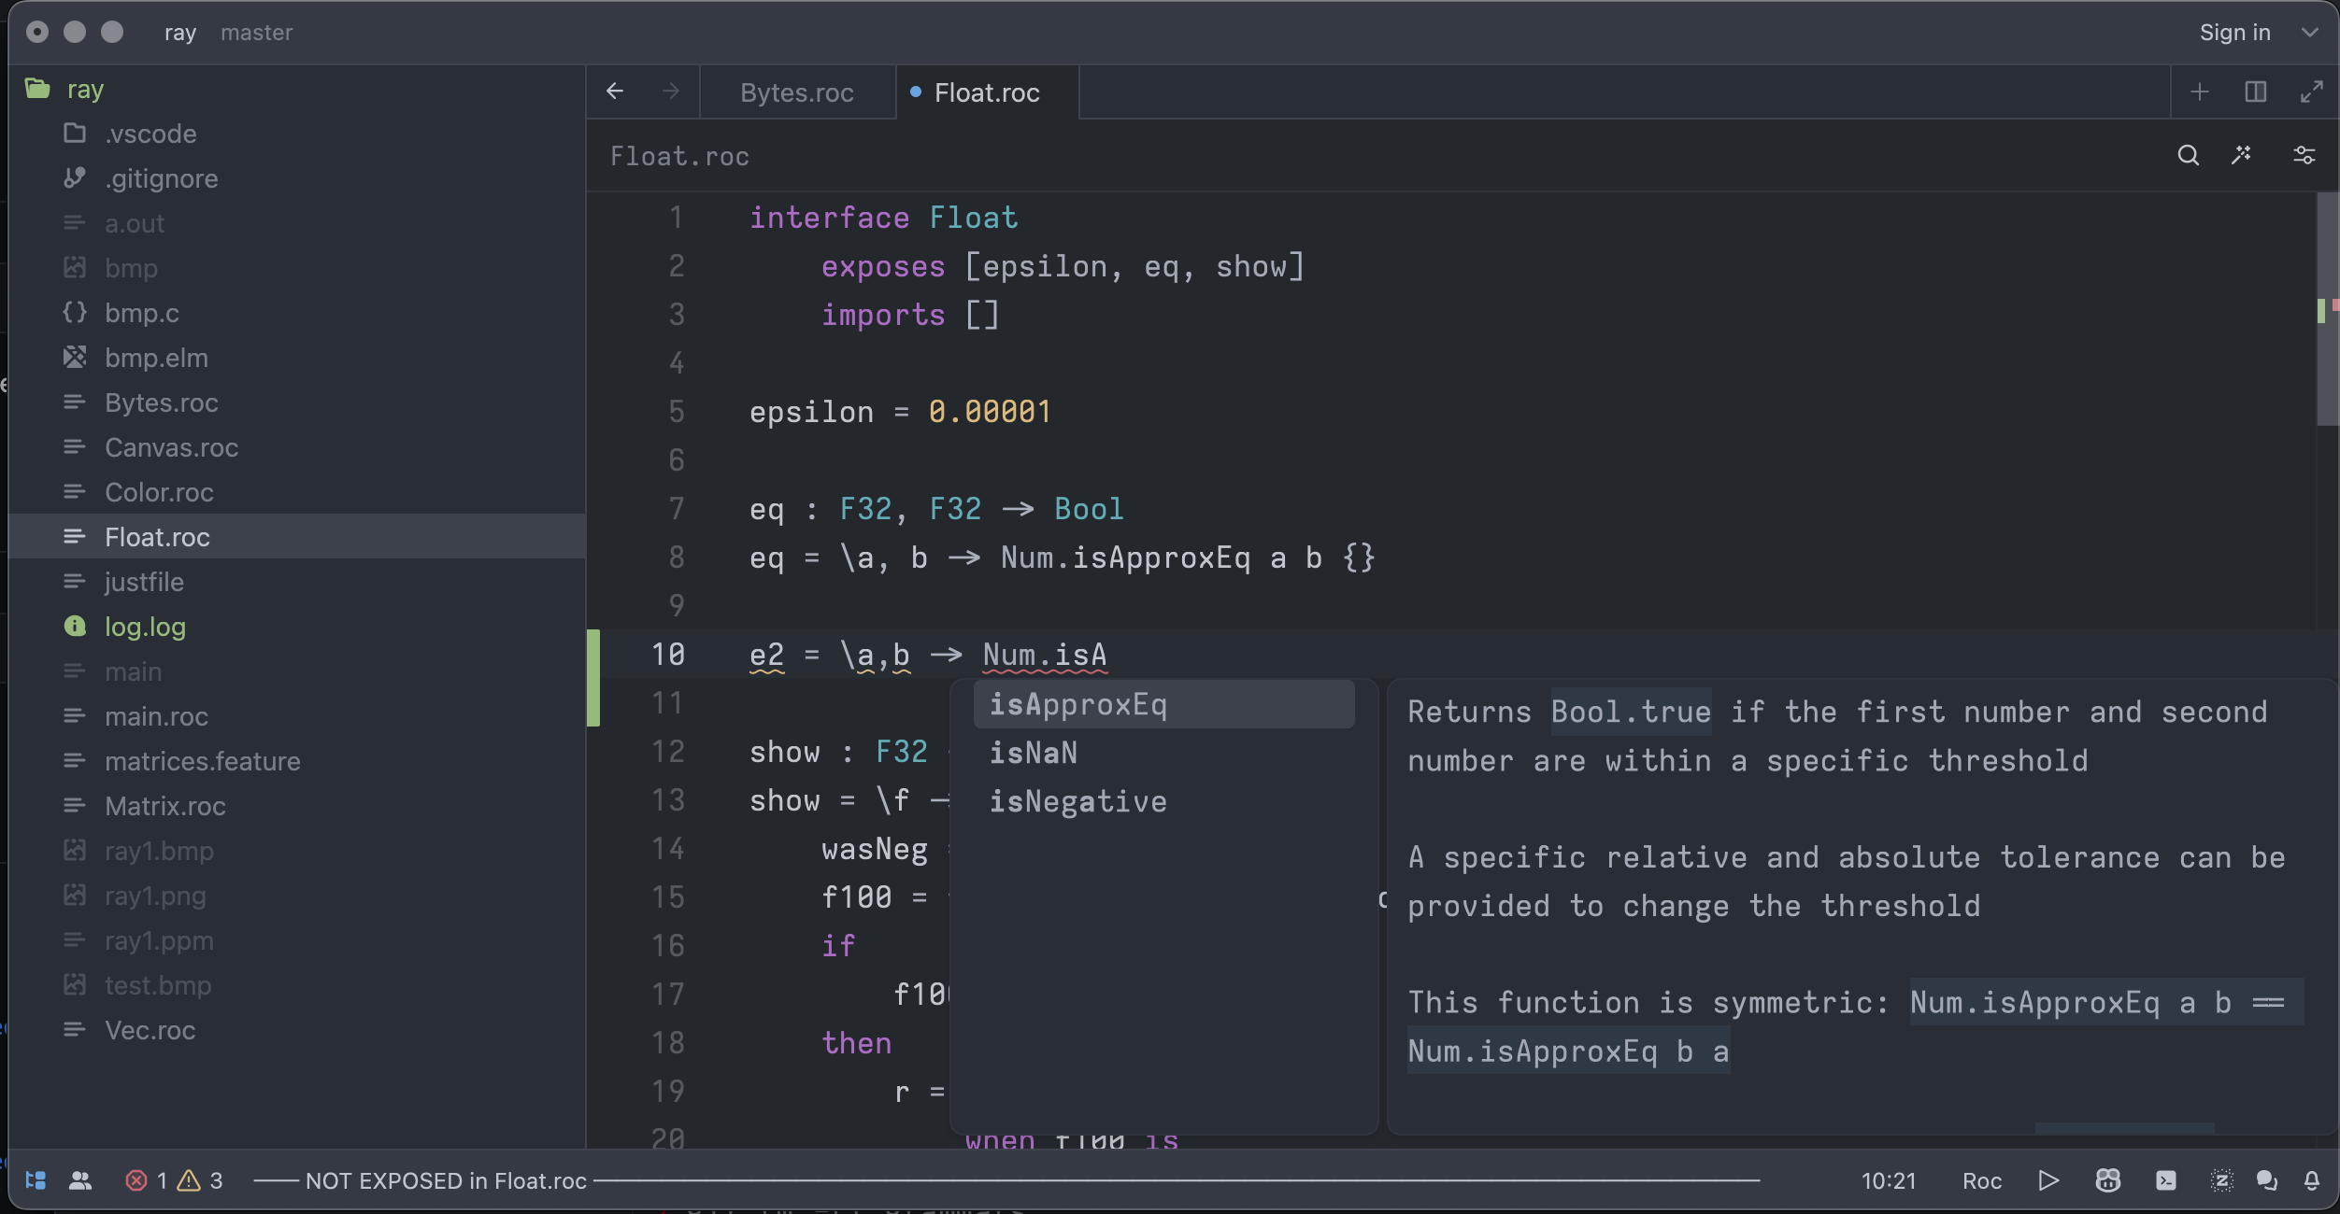2340x1214 pixels.
Task: Click line number 5 in the gutter
Action: [677, 412]
